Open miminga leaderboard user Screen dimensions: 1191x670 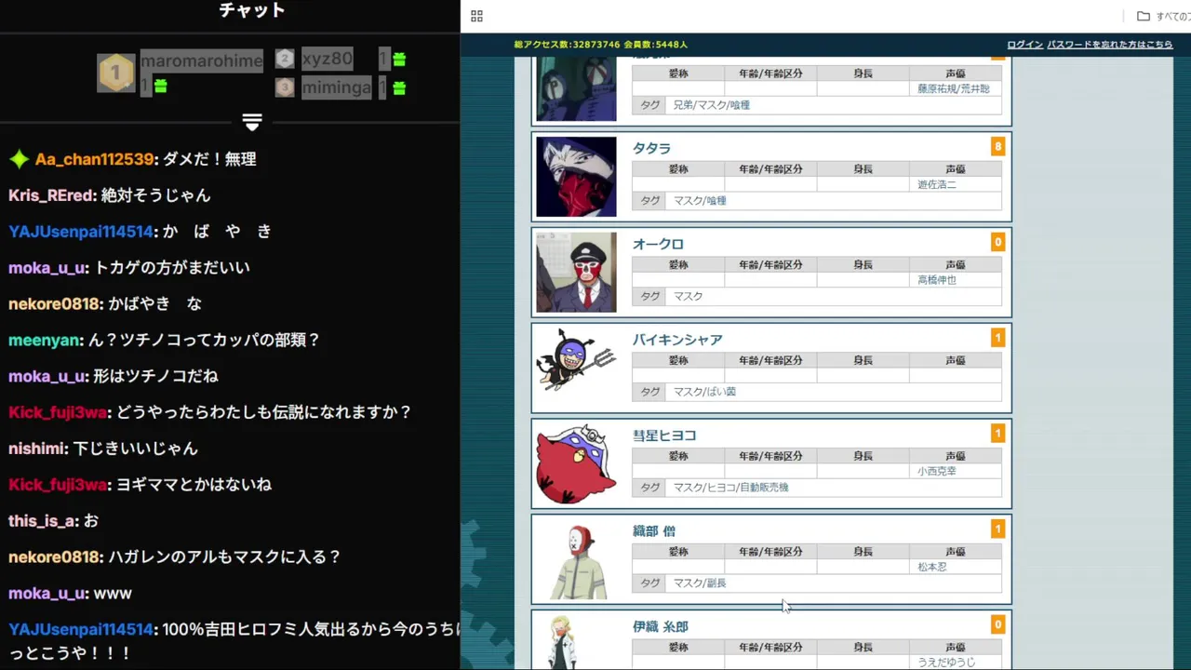click(x=336, y=87)
